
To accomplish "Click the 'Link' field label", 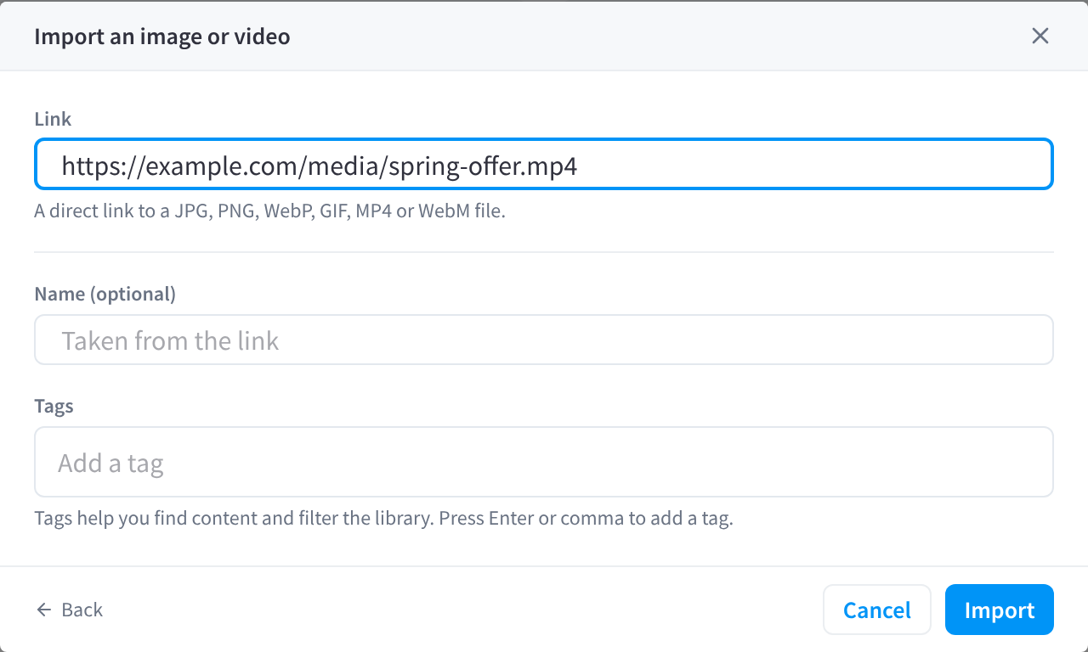I will point(53,119).
